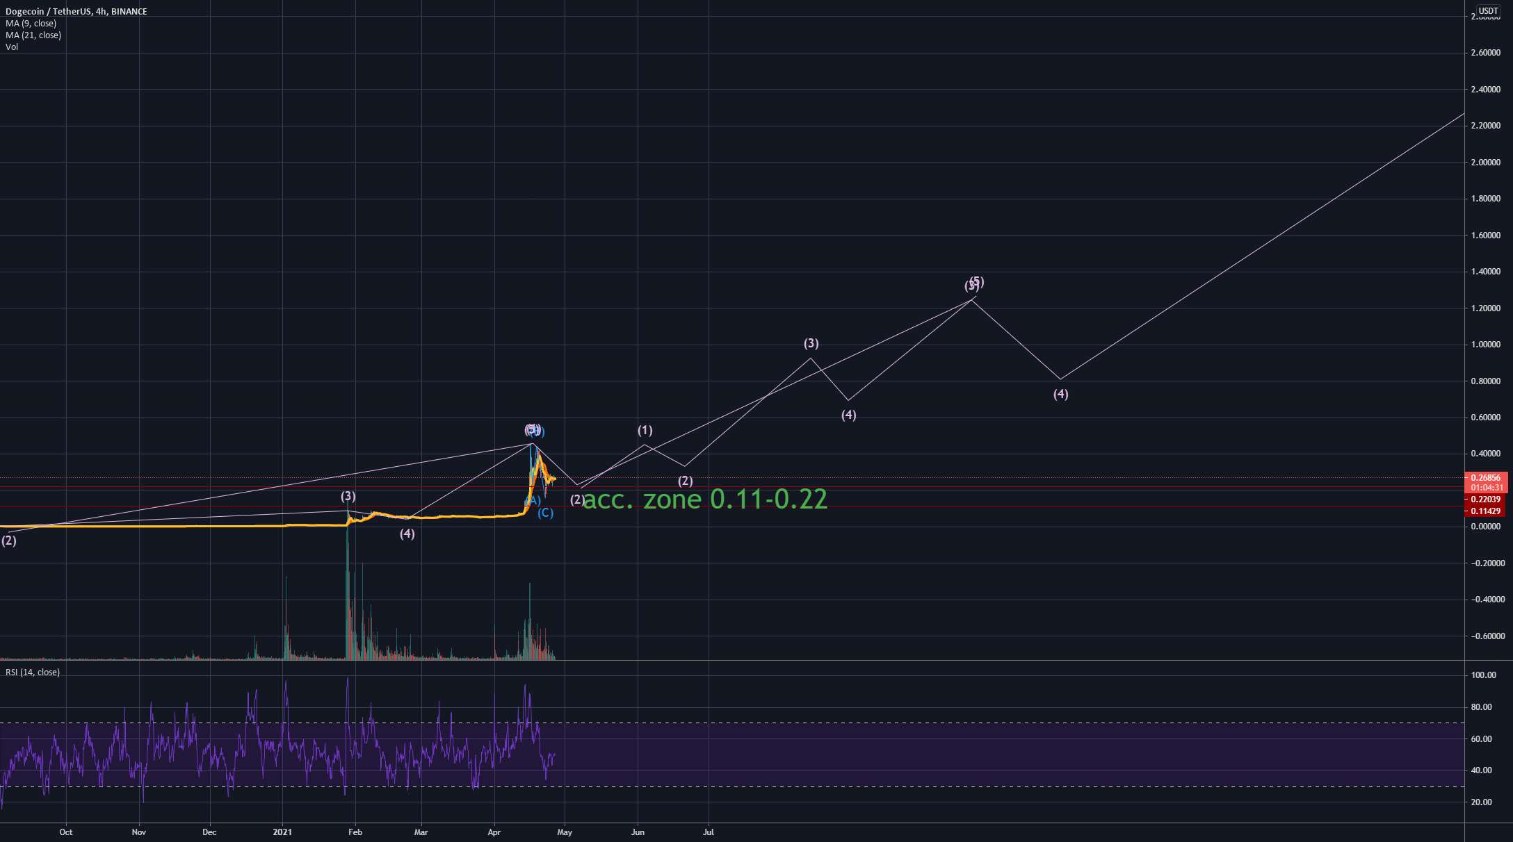Select the MA (9, close) indicator legend
The image size is (1513, 842).
pos(31,24)
